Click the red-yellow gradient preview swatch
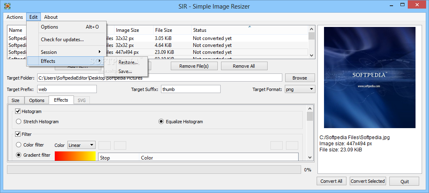Image resolution: width=429 pixels, height=193 pixels. [75, 156]
